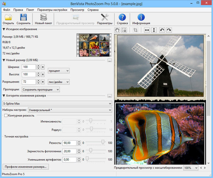213x178 pixels.
Task: Open Параметры (Settings) from the toolbar
Action: click(x=104, y=18)
